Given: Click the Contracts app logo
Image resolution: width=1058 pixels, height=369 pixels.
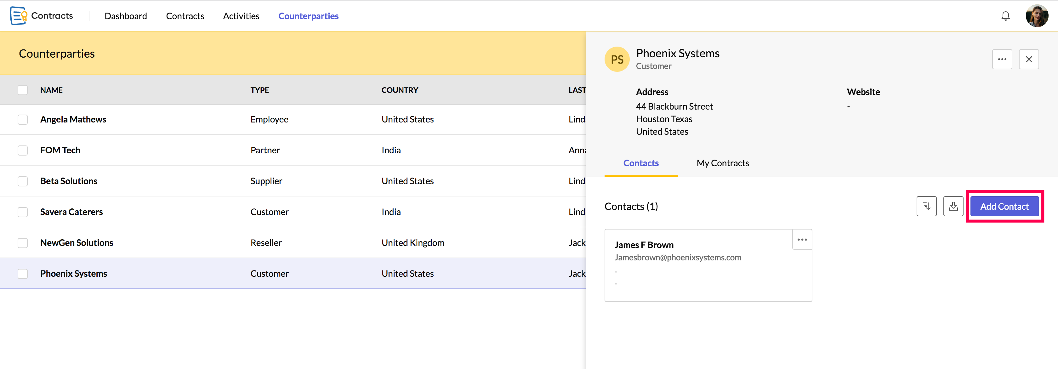Looking at the screenshot, I should pyautogui.click(x=19, y=16).
